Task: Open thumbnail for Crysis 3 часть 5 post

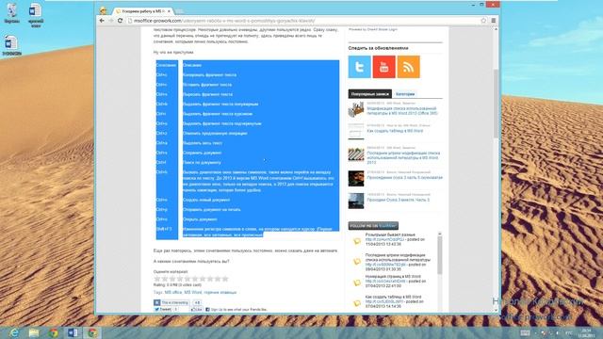Action: (x=356, y=178)
